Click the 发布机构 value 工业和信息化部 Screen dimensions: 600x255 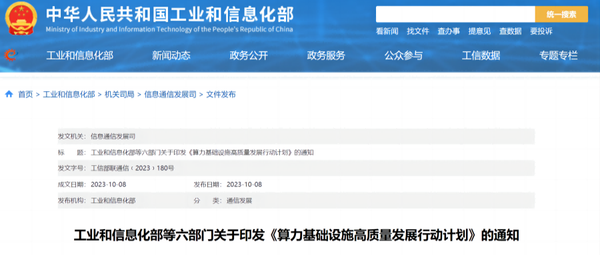pyautogui.click(x=113, y=200)
